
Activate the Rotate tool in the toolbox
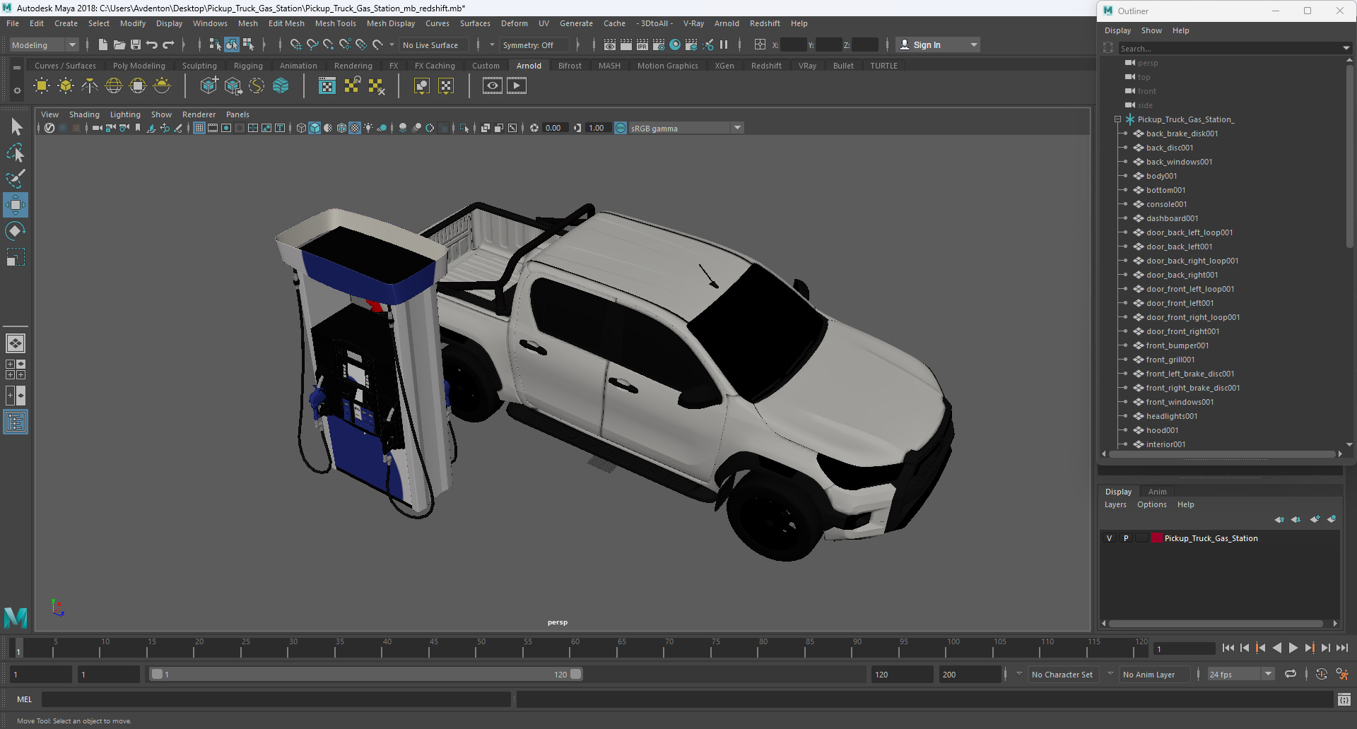pos(15,231)
